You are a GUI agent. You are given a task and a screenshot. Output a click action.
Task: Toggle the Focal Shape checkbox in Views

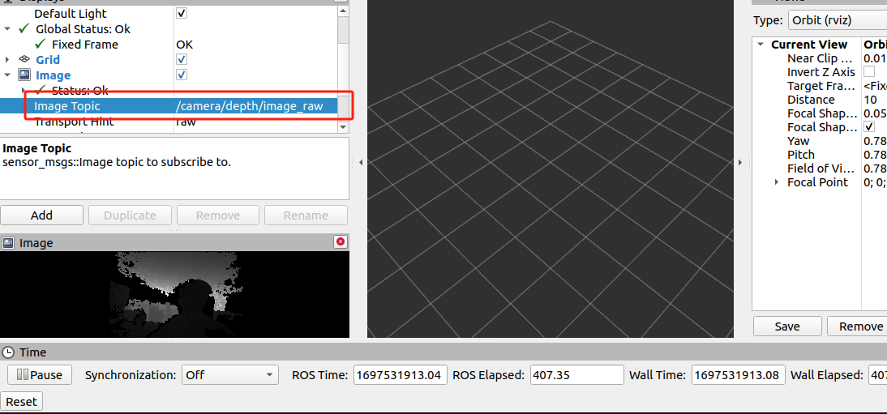[x=869, y=126]
